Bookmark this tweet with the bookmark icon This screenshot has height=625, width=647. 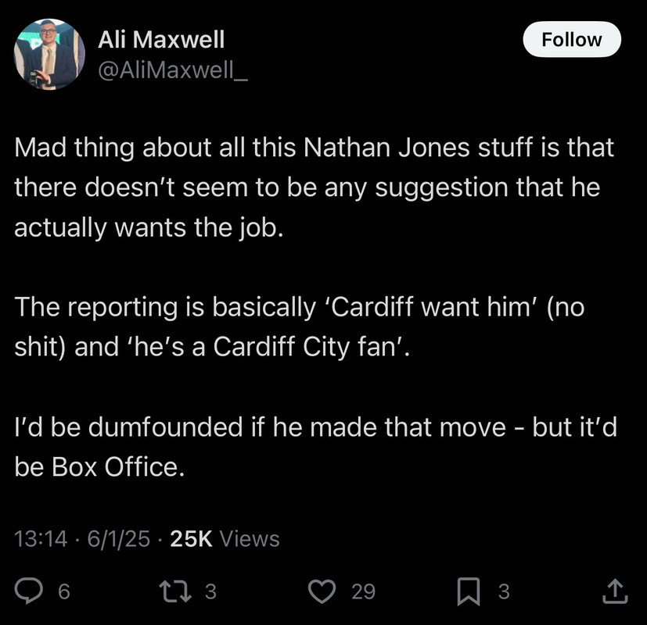[x=469, y=591]
